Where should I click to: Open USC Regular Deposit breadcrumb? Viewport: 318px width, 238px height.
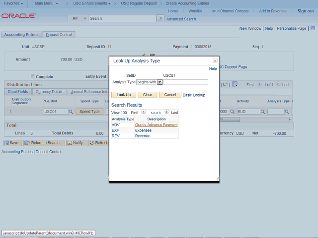click(x=139, y=3)
